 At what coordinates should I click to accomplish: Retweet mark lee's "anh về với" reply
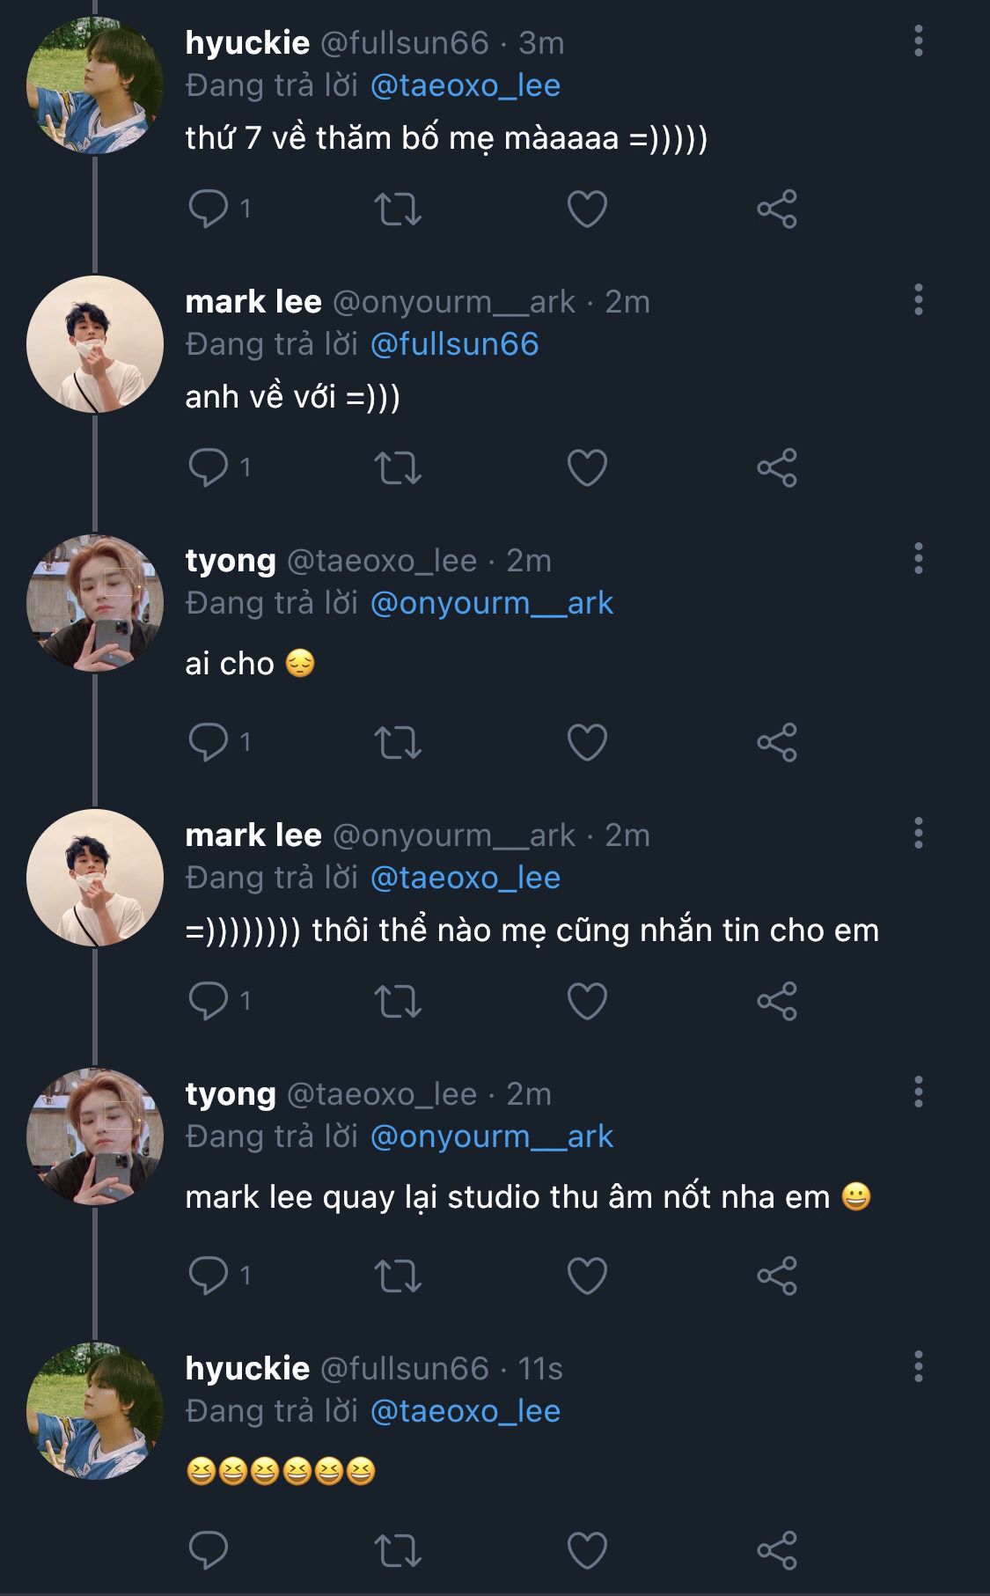(x=398, y=467)
